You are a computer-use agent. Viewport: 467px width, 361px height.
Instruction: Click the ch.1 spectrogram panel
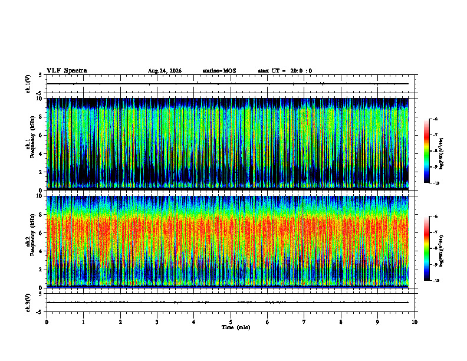(228, 144)
